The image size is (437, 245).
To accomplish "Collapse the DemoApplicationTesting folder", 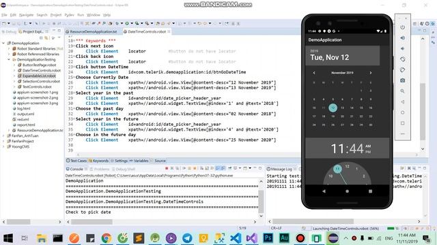I will 9,59.
